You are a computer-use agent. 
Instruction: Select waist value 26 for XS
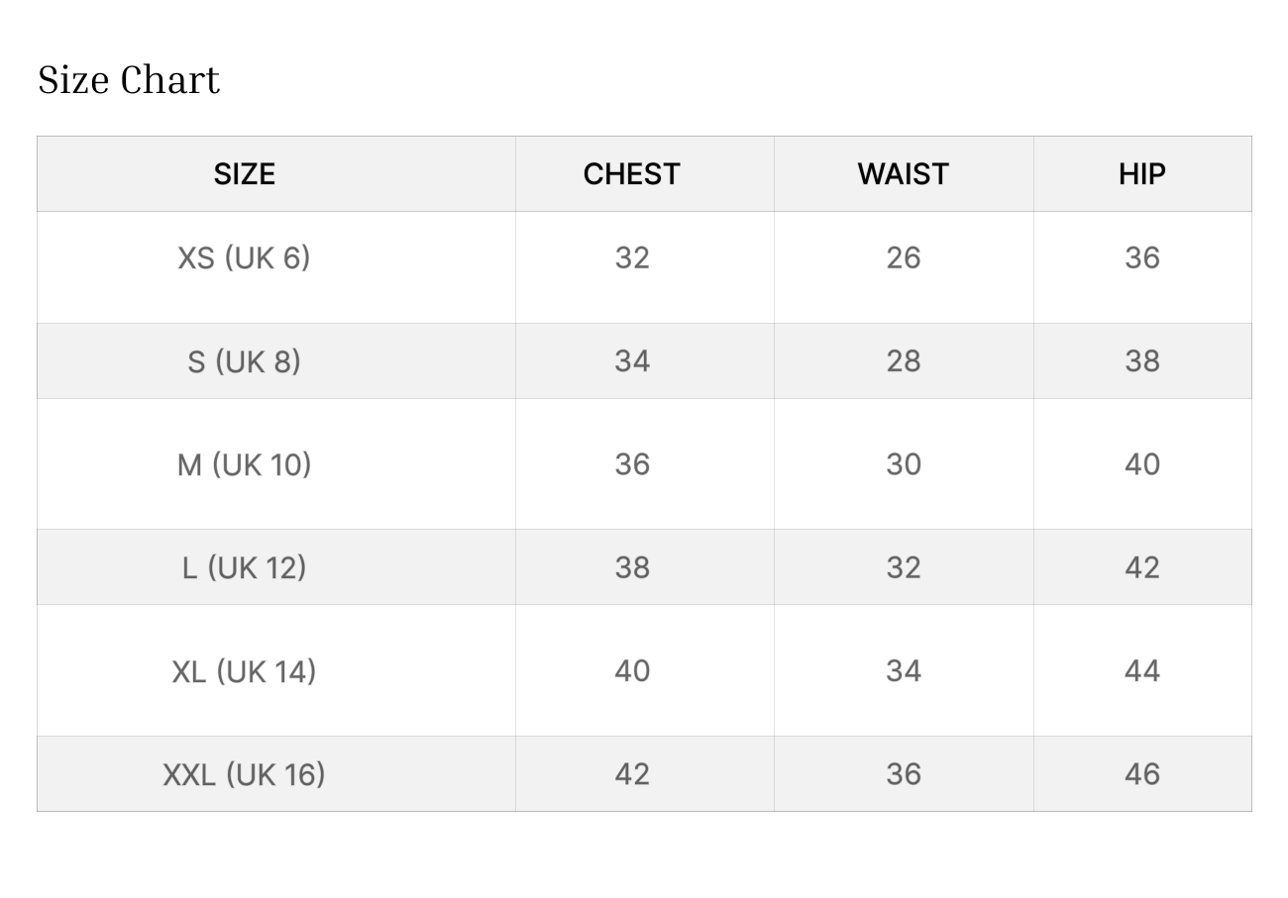904,258
